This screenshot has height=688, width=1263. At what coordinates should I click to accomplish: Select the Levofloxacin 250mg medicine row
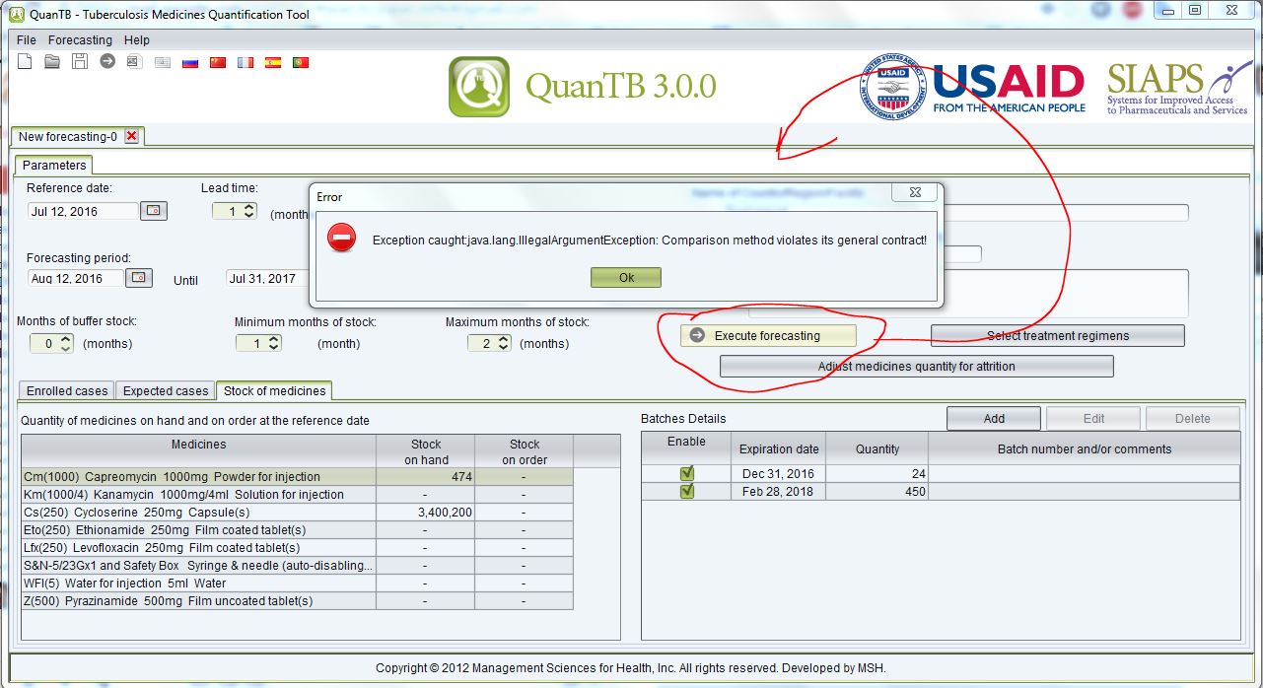coord(297,548)
